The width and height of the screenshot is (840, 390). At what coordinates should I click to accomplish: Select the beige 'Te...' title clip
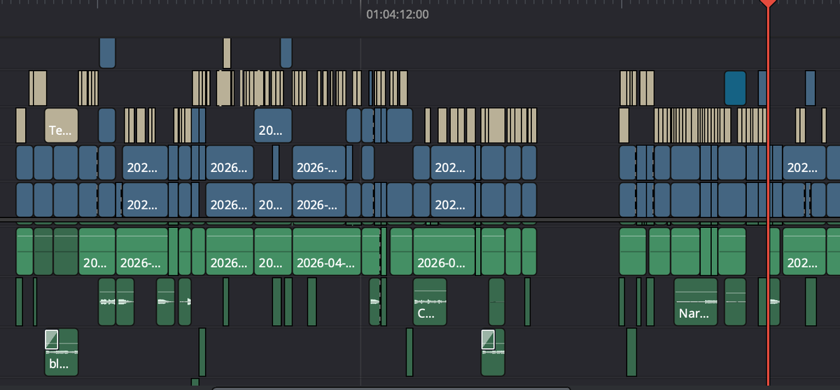tap(62, 125)
